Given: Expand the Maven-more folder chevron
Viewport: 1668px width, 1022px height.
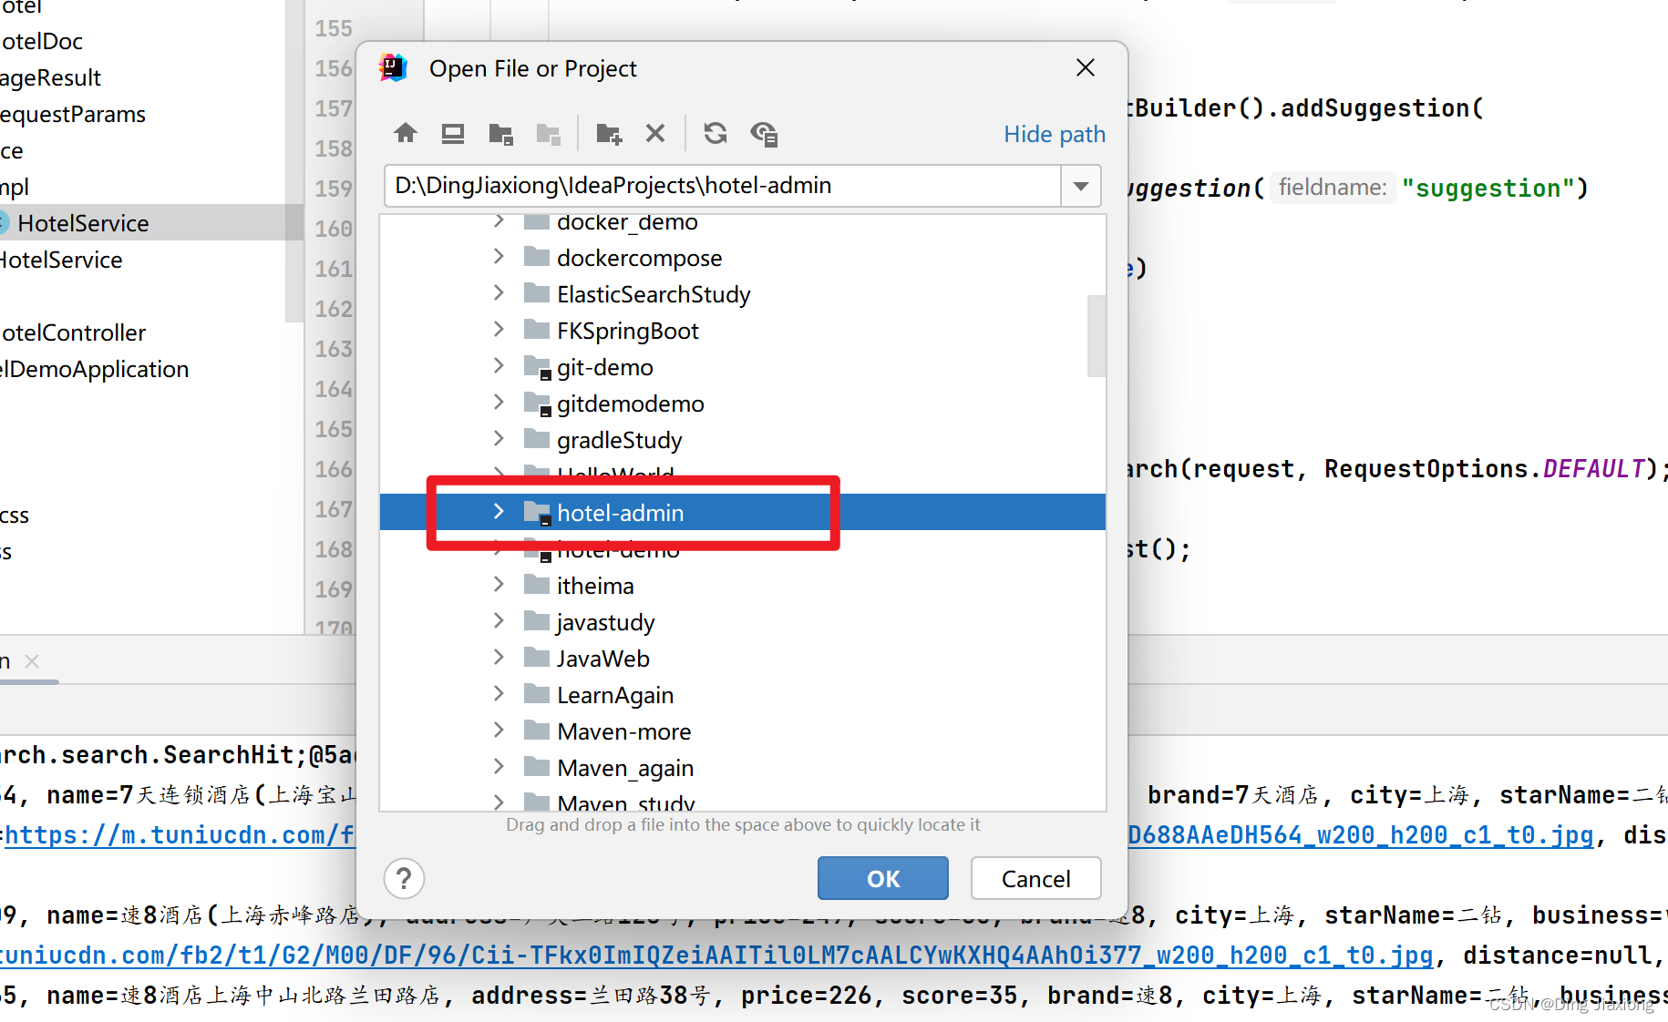Looking at the screenshot, I should tap(499, 731).
